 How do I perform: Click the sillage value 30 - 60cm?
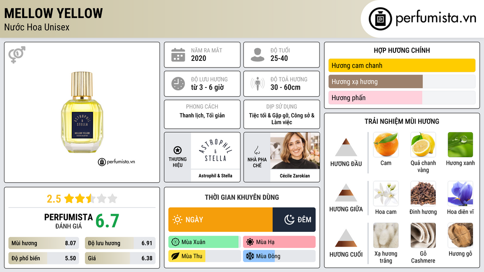click(285, 87)
